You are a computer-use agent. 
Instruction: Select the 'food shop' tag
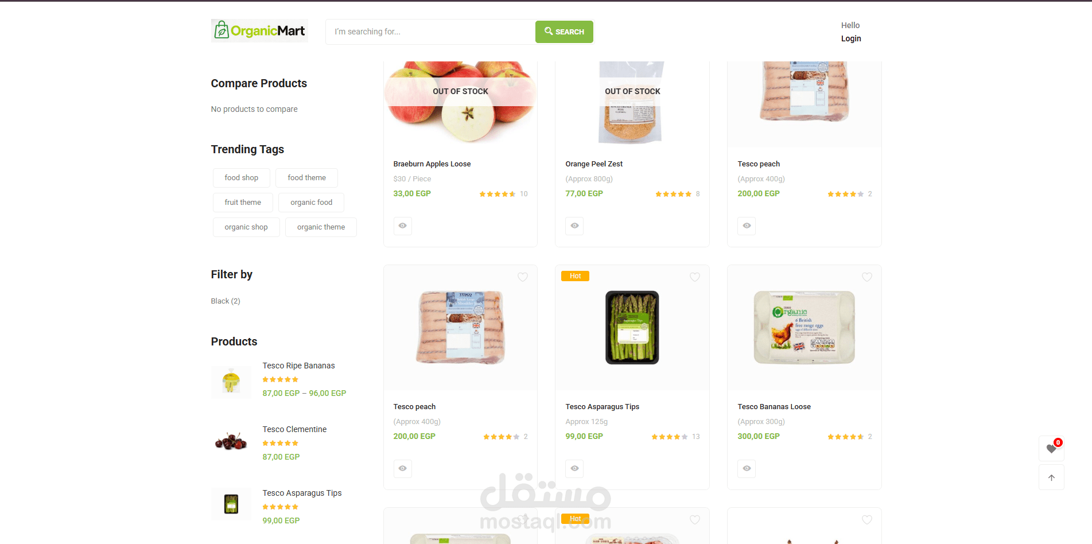point(242,178)
